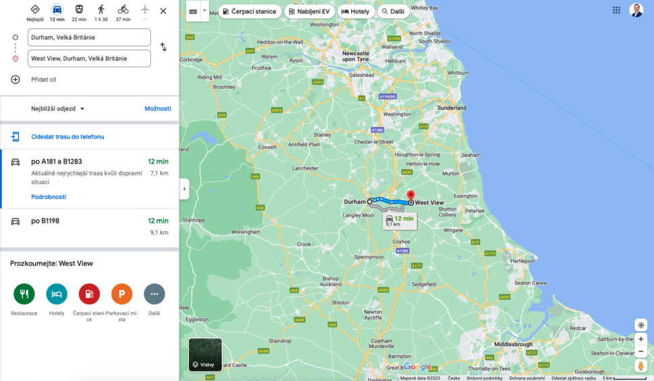The image size is (654, 381).
Task: Open the Nejbližší odjezd dropdown
Action: coord(57,108)
